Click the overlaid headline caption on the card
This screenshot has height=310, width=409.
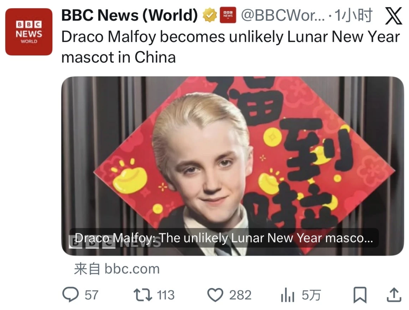[x=224, y=238]
